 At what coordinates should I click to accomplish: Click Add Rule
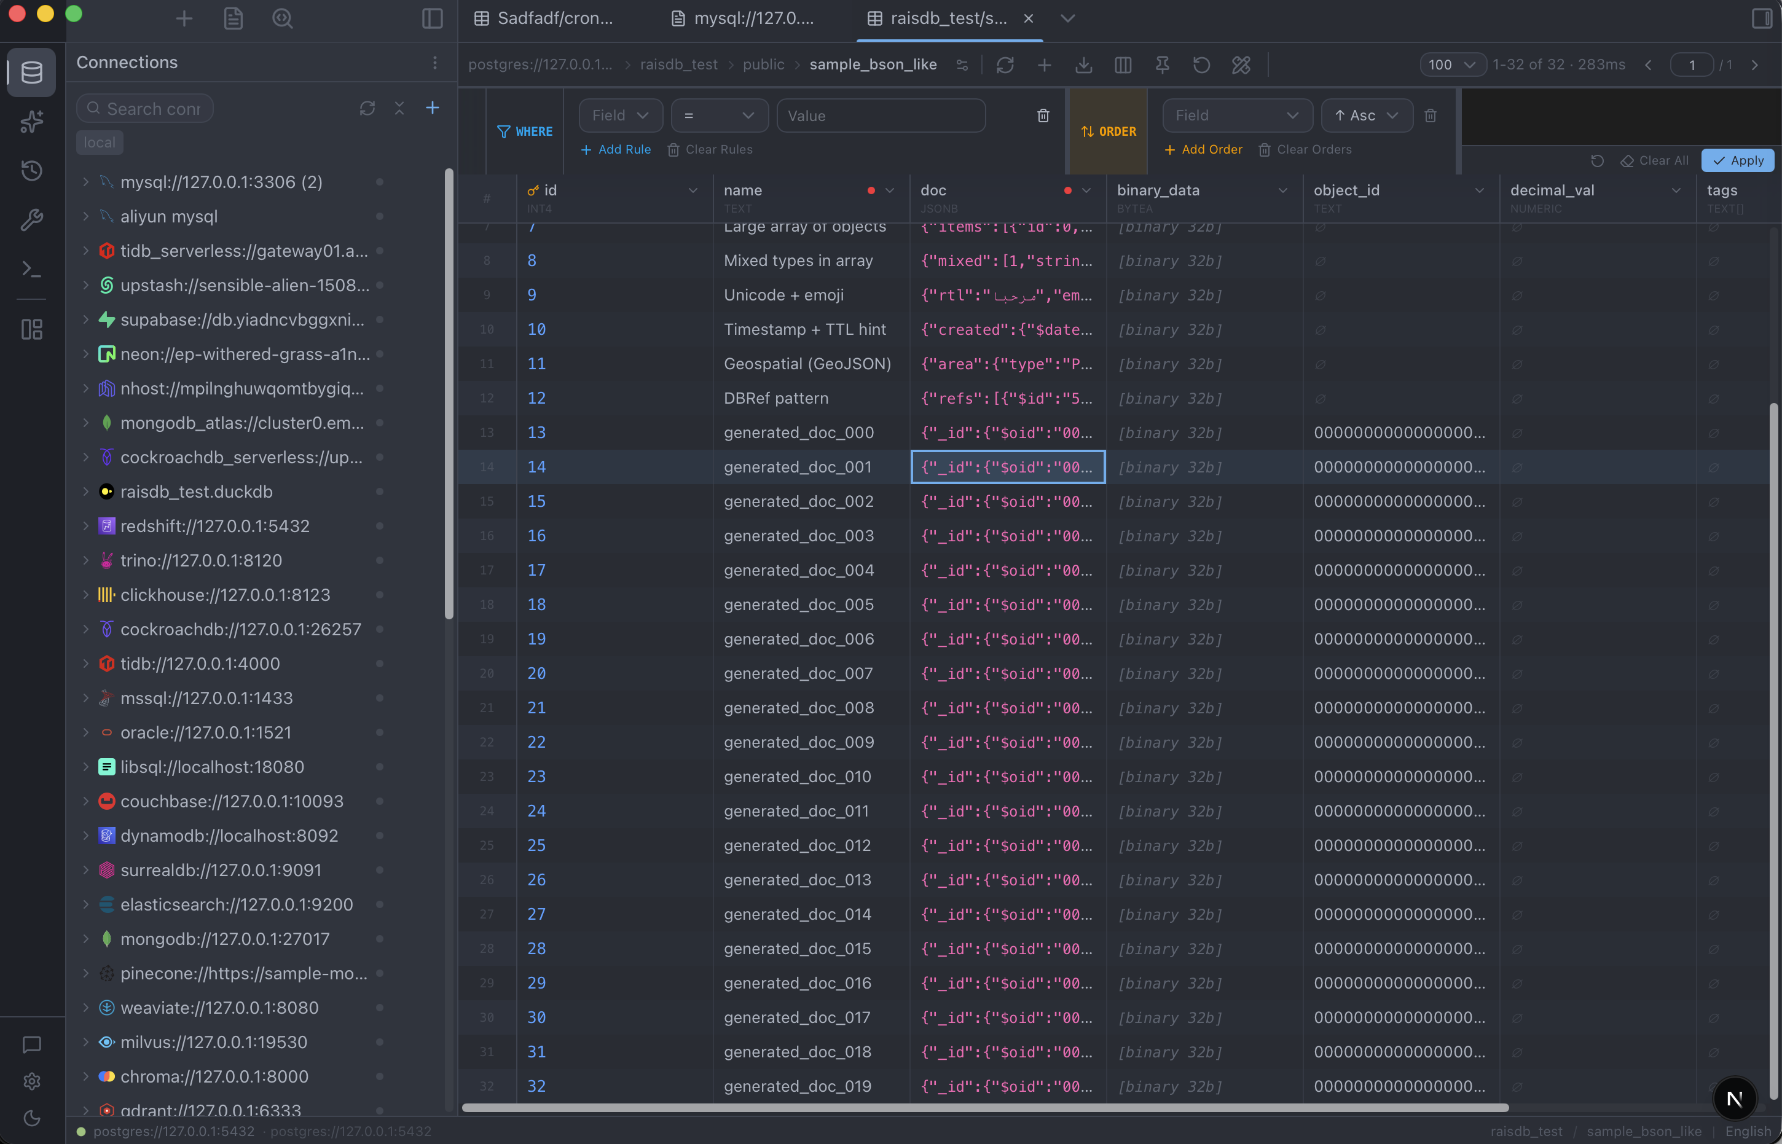(x=616, y=150)
